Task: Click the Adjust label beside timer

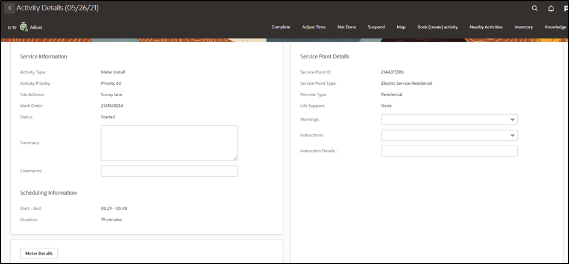Action: click(36, 27)
